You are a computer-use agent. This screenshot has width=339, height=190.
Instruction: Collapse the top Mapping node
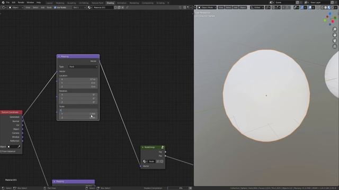pyautogui.click(x=59, y=56)
